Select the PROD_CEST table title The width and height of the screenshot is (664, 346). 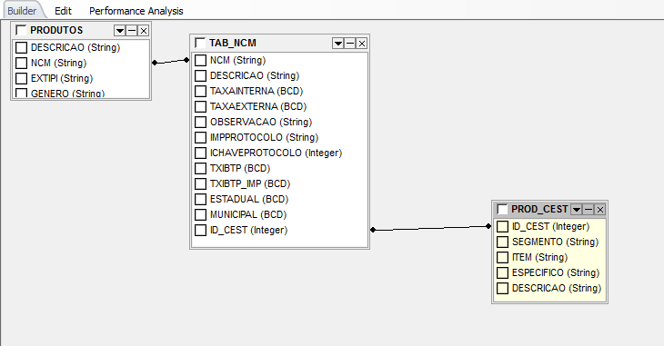tap(539, 210)
